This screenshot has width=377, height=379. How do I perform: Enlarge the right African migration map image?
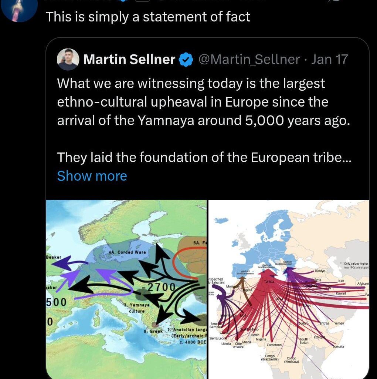click(x=288, y=289)
